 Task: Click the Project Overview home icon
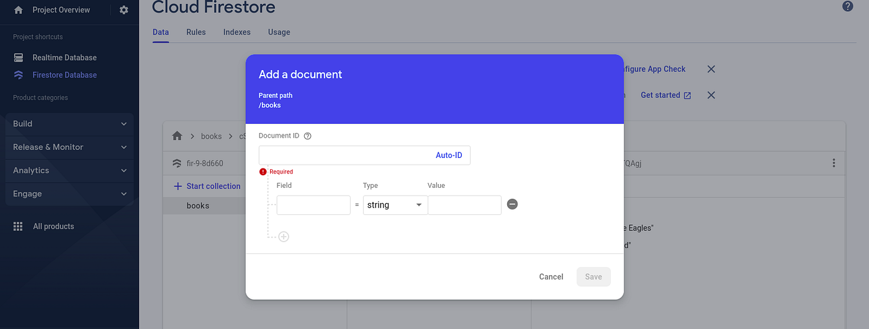pos(19,10)
